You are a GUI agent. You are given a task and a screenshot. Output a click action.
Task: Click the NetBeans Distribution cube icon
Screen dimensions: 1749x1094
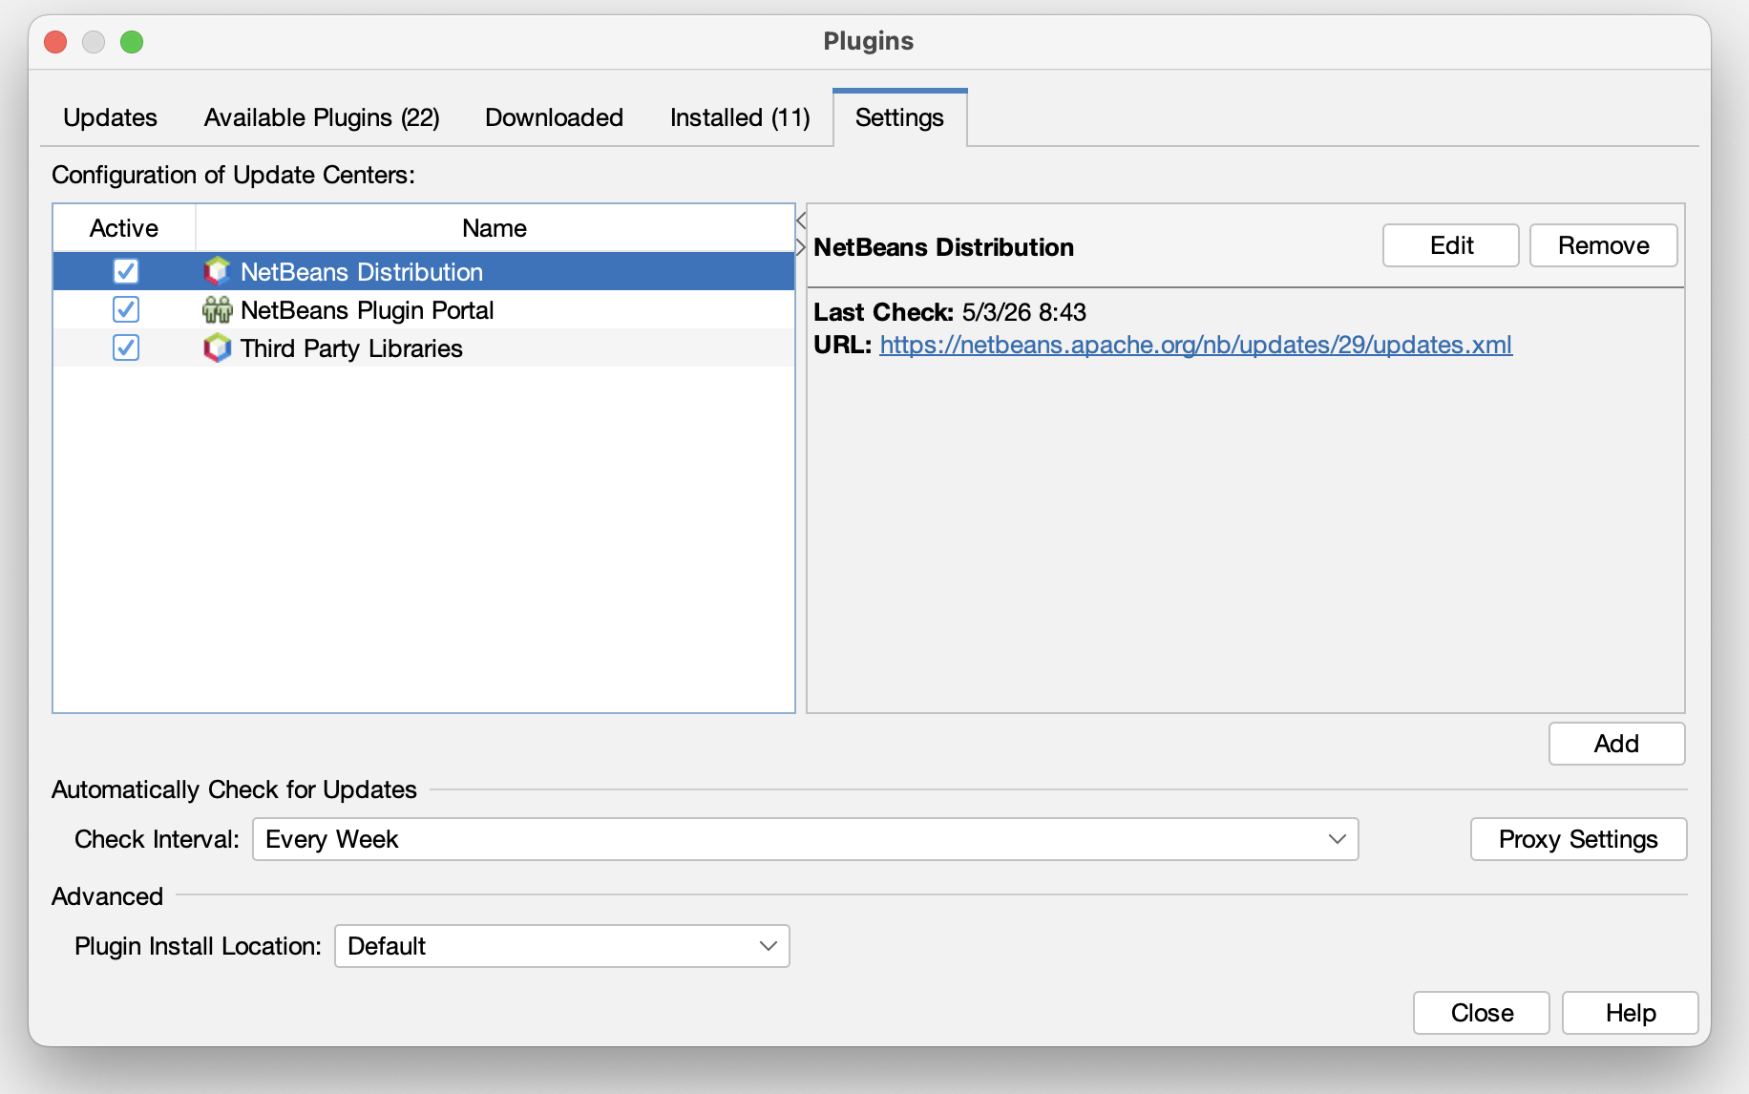[x=218, y=271]
